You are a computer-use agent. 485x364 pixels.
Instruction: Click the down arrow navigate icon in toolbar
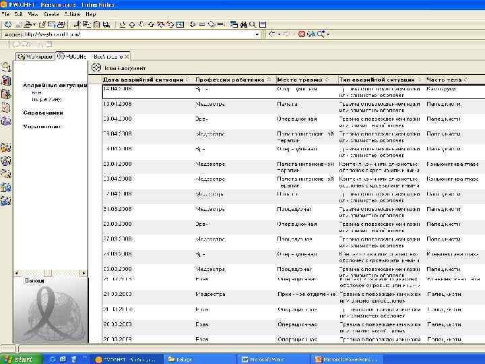pyautogui.click(x=122, y=24)
